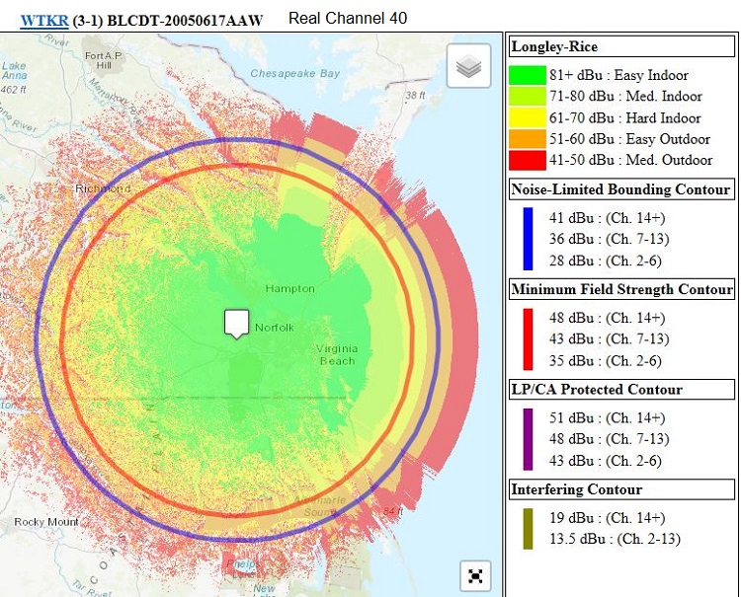Screen dimensions: 741x597
Task: Click the Richmond label on the map
Action: click(102, 188)
